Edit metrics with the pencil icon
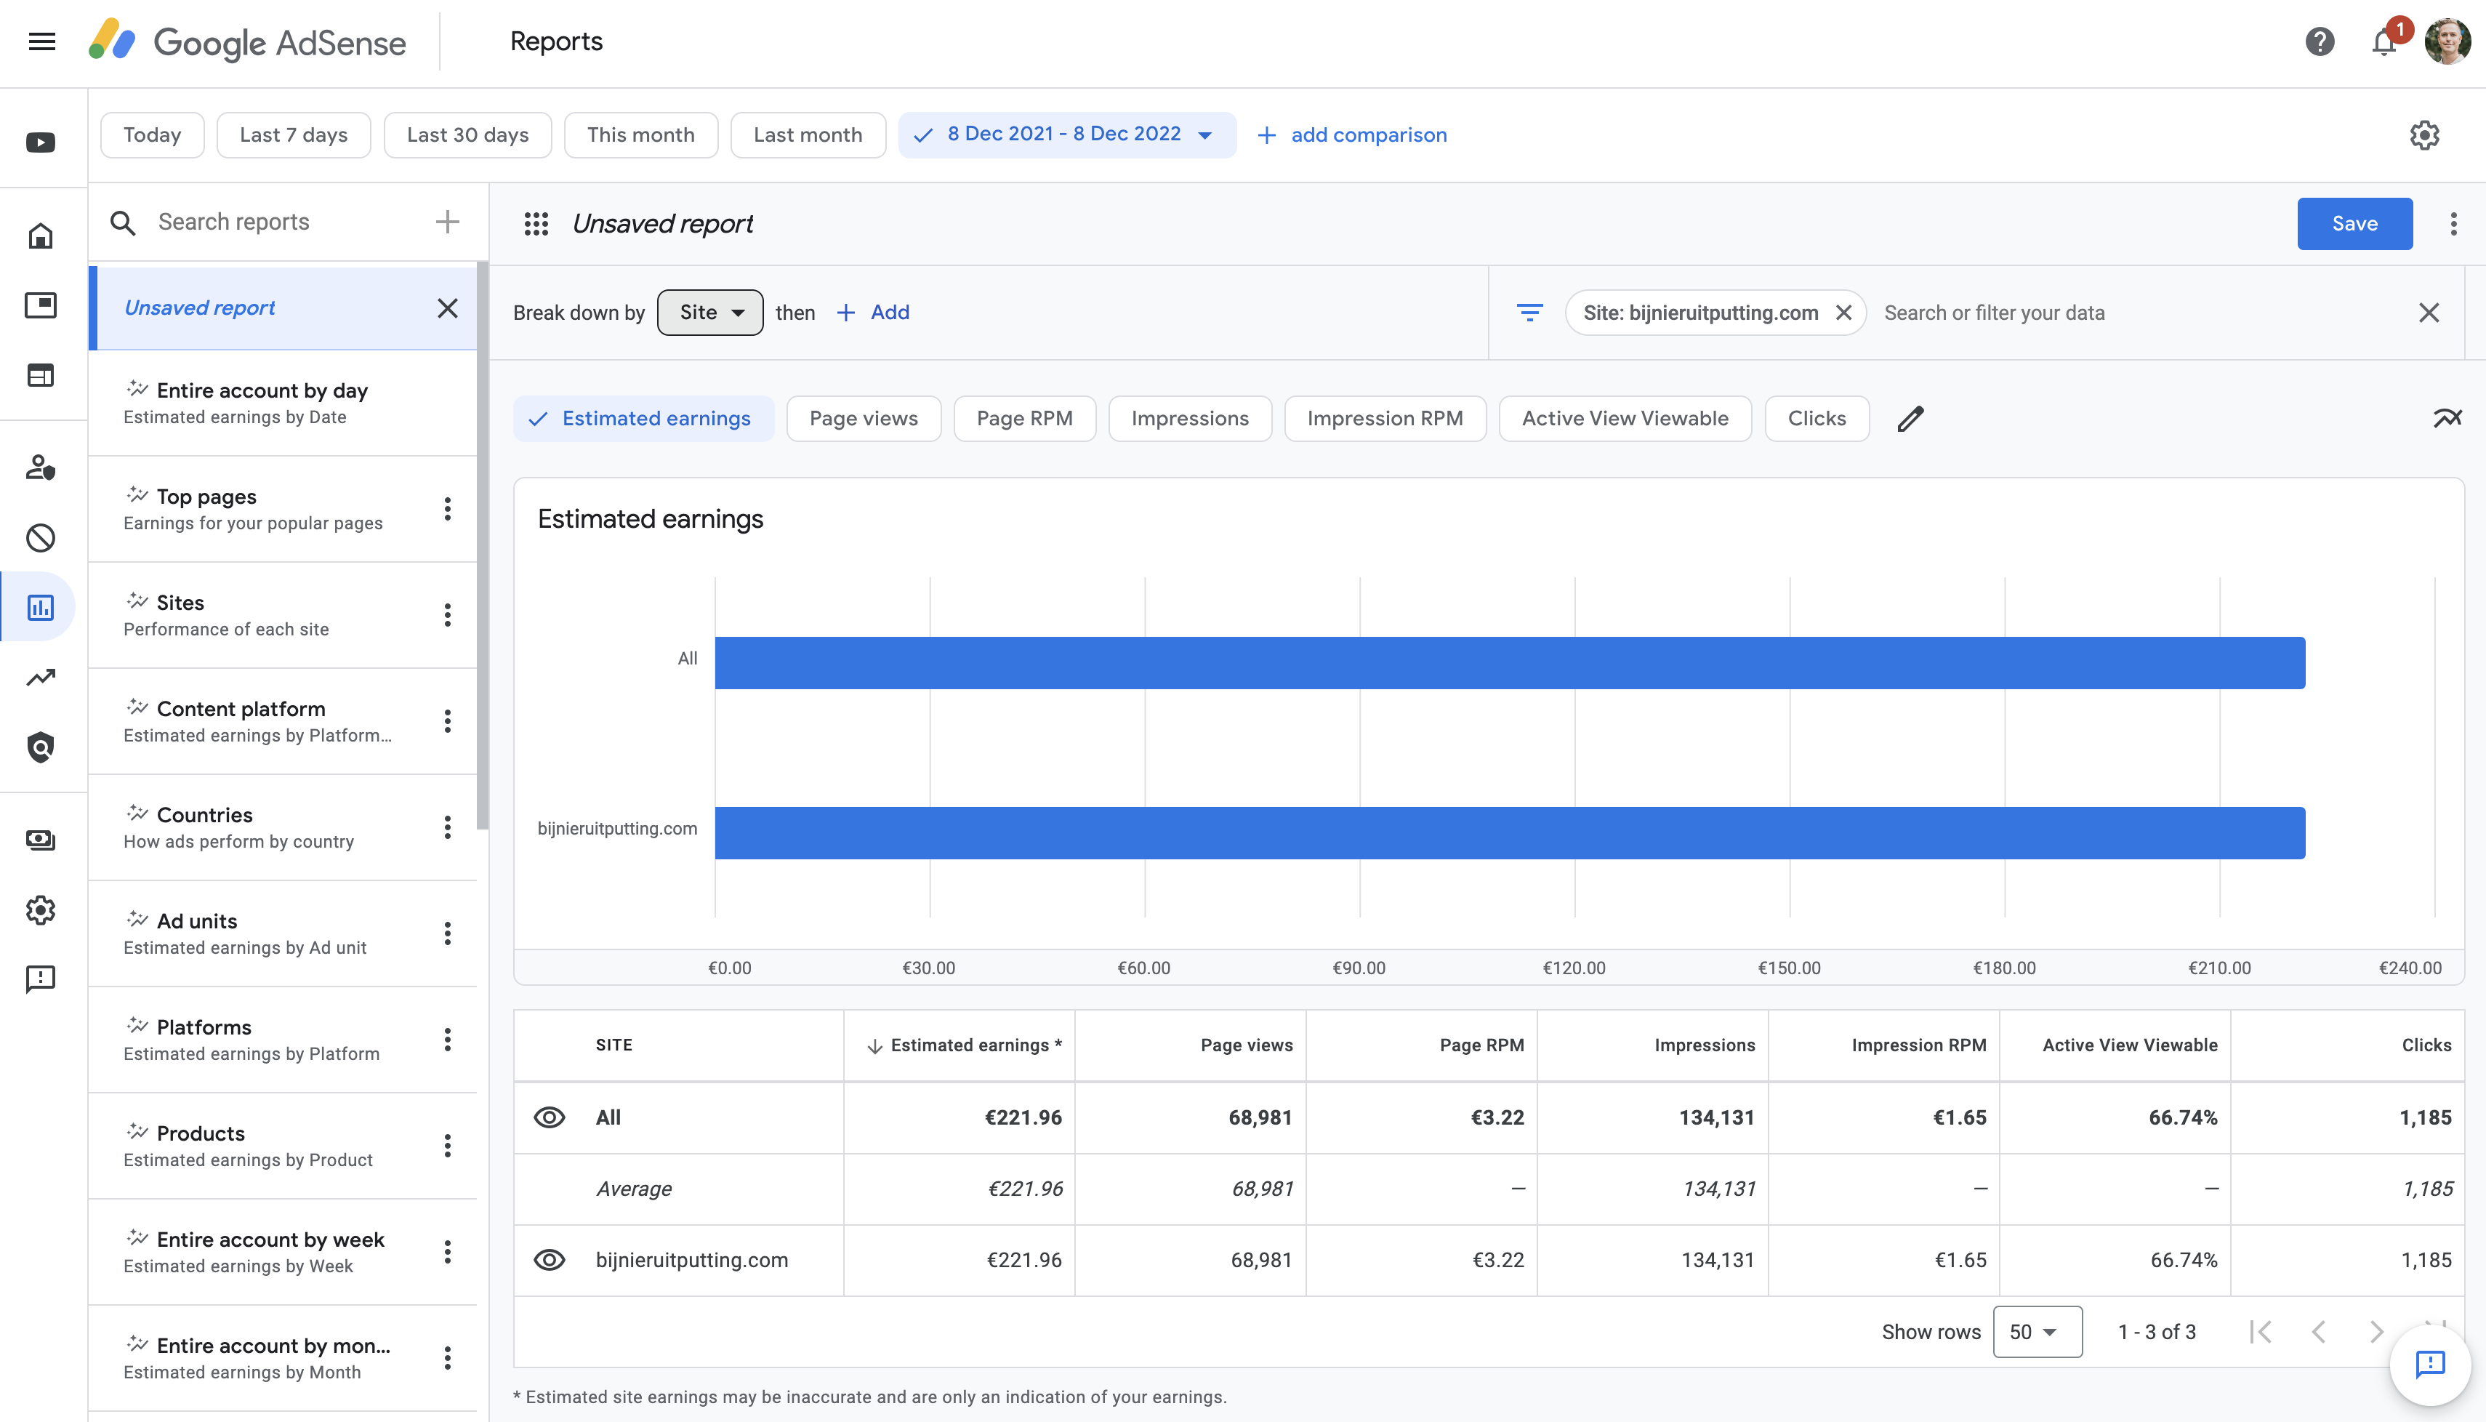 pyautogui.click(x=1911, y=419)
